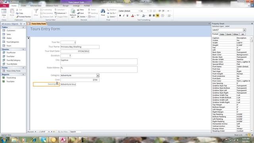Select the TourCategories table

coord(13,42)
